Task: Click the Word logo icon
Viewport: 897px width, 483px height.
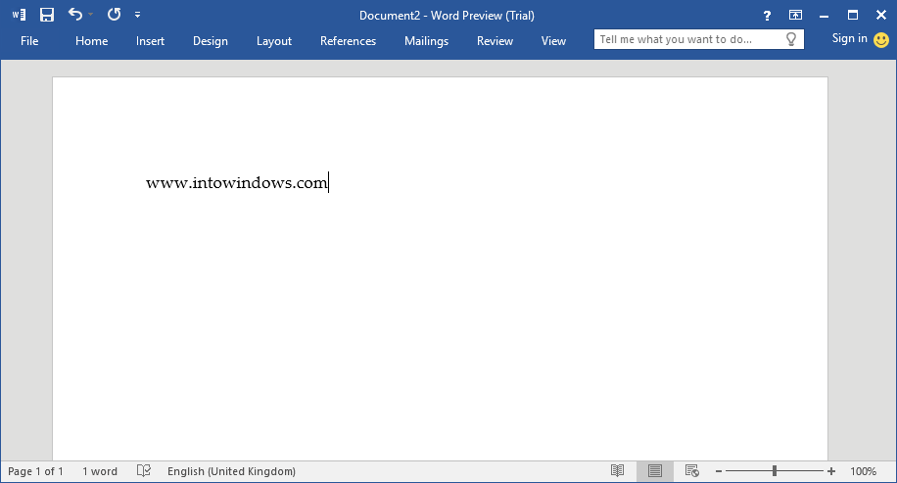Action: [19, 15]
